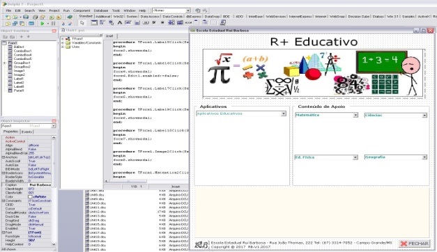437x252 pixels.
Task: Open the Project menu
Action: pos(54,10)
